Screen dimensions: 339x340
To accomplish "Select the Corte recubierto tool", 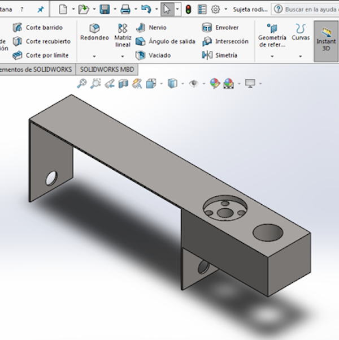I will [41, 41].
